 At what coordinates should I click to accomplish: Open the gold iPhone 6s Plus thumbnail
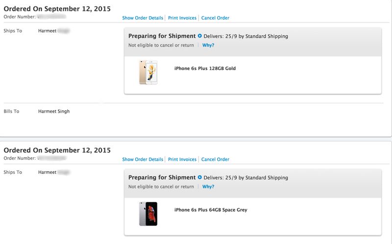click(148, 73)
